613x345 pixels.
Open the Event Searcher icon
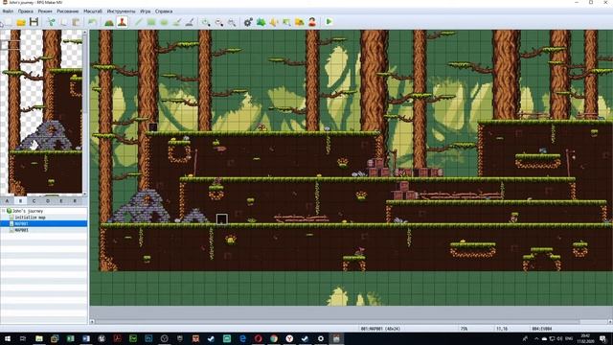[x=286, y=22]
